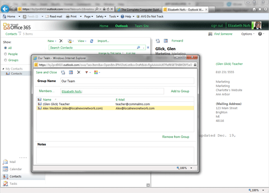Open the Options dropdown

pyautogui.click(x=248, y=34)
